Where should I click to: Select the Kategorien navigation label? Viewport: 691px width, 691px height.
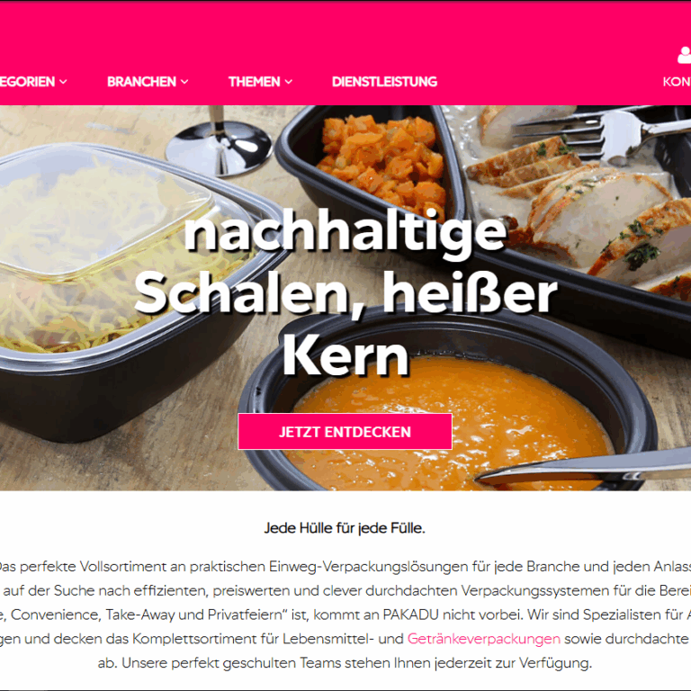point(27,82)
